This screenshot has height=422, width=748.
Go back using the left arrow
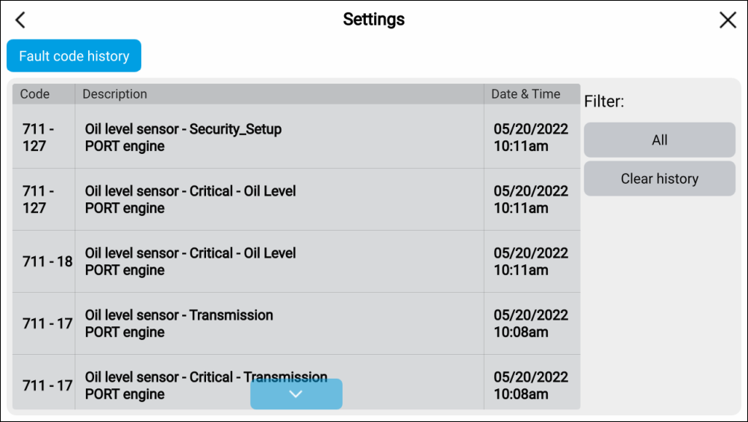tap(20, 20)
